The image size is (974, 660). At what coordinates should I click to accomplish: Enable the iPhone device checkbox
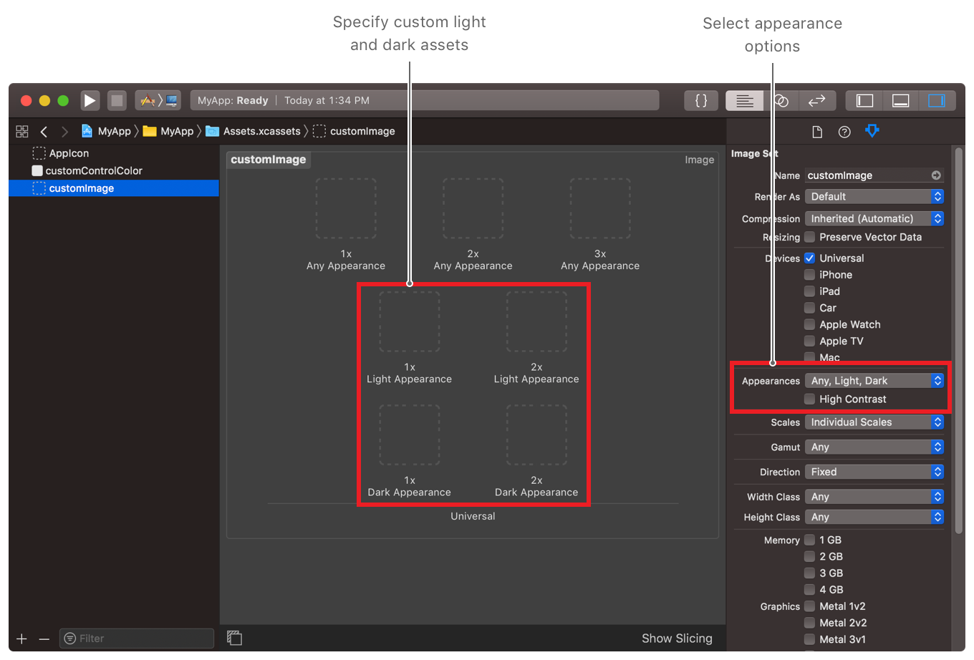(x=809, y=275)
